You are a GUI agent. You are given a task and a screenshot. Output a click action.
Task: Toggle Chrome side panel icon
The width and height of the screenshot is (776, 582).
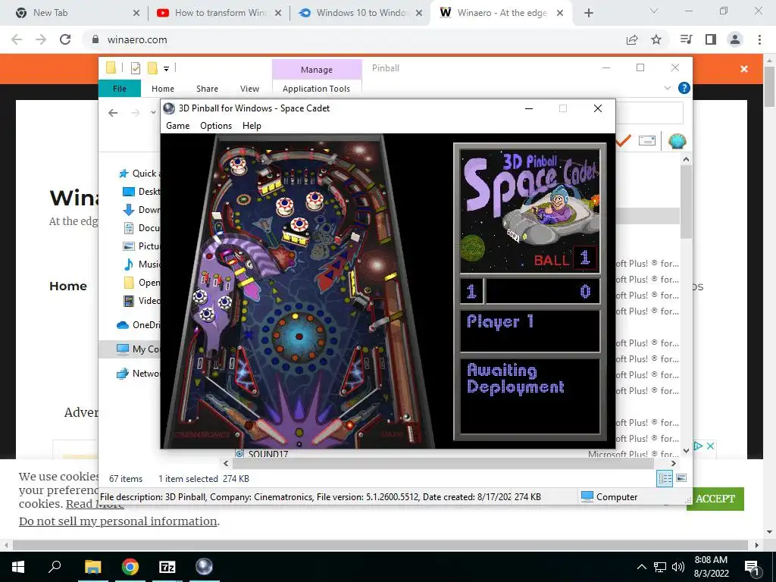tap(711, 39)
